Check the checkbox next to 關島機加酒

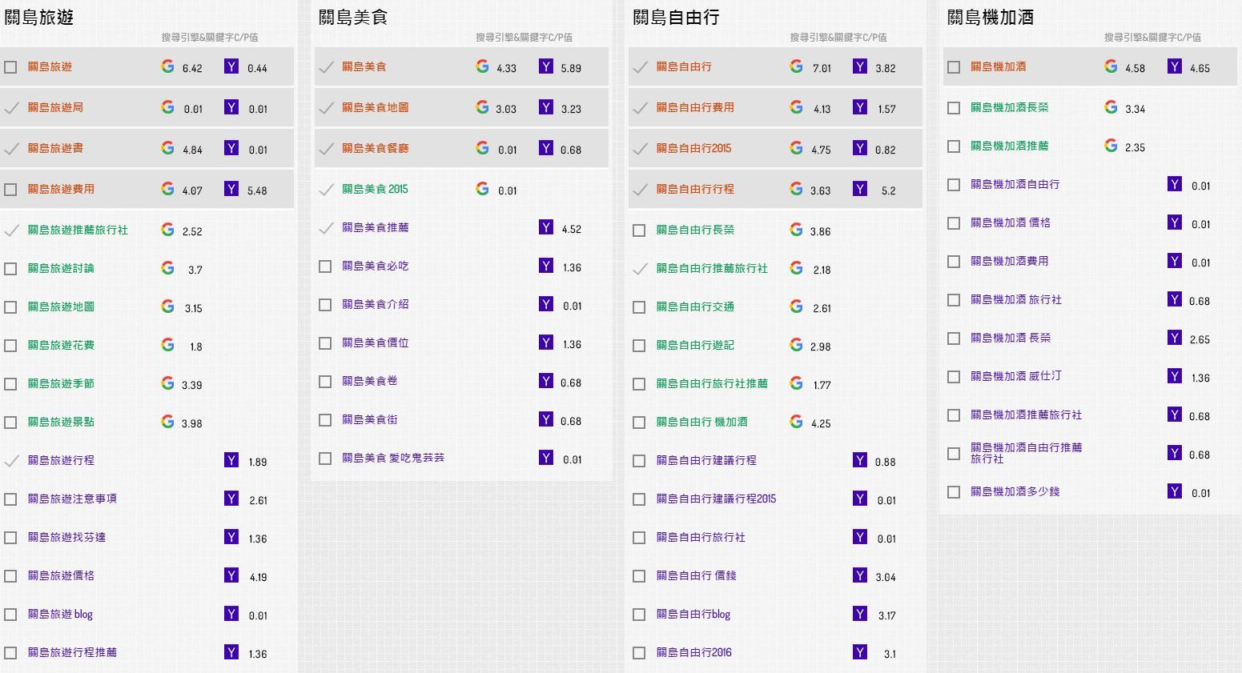(954, 66)
